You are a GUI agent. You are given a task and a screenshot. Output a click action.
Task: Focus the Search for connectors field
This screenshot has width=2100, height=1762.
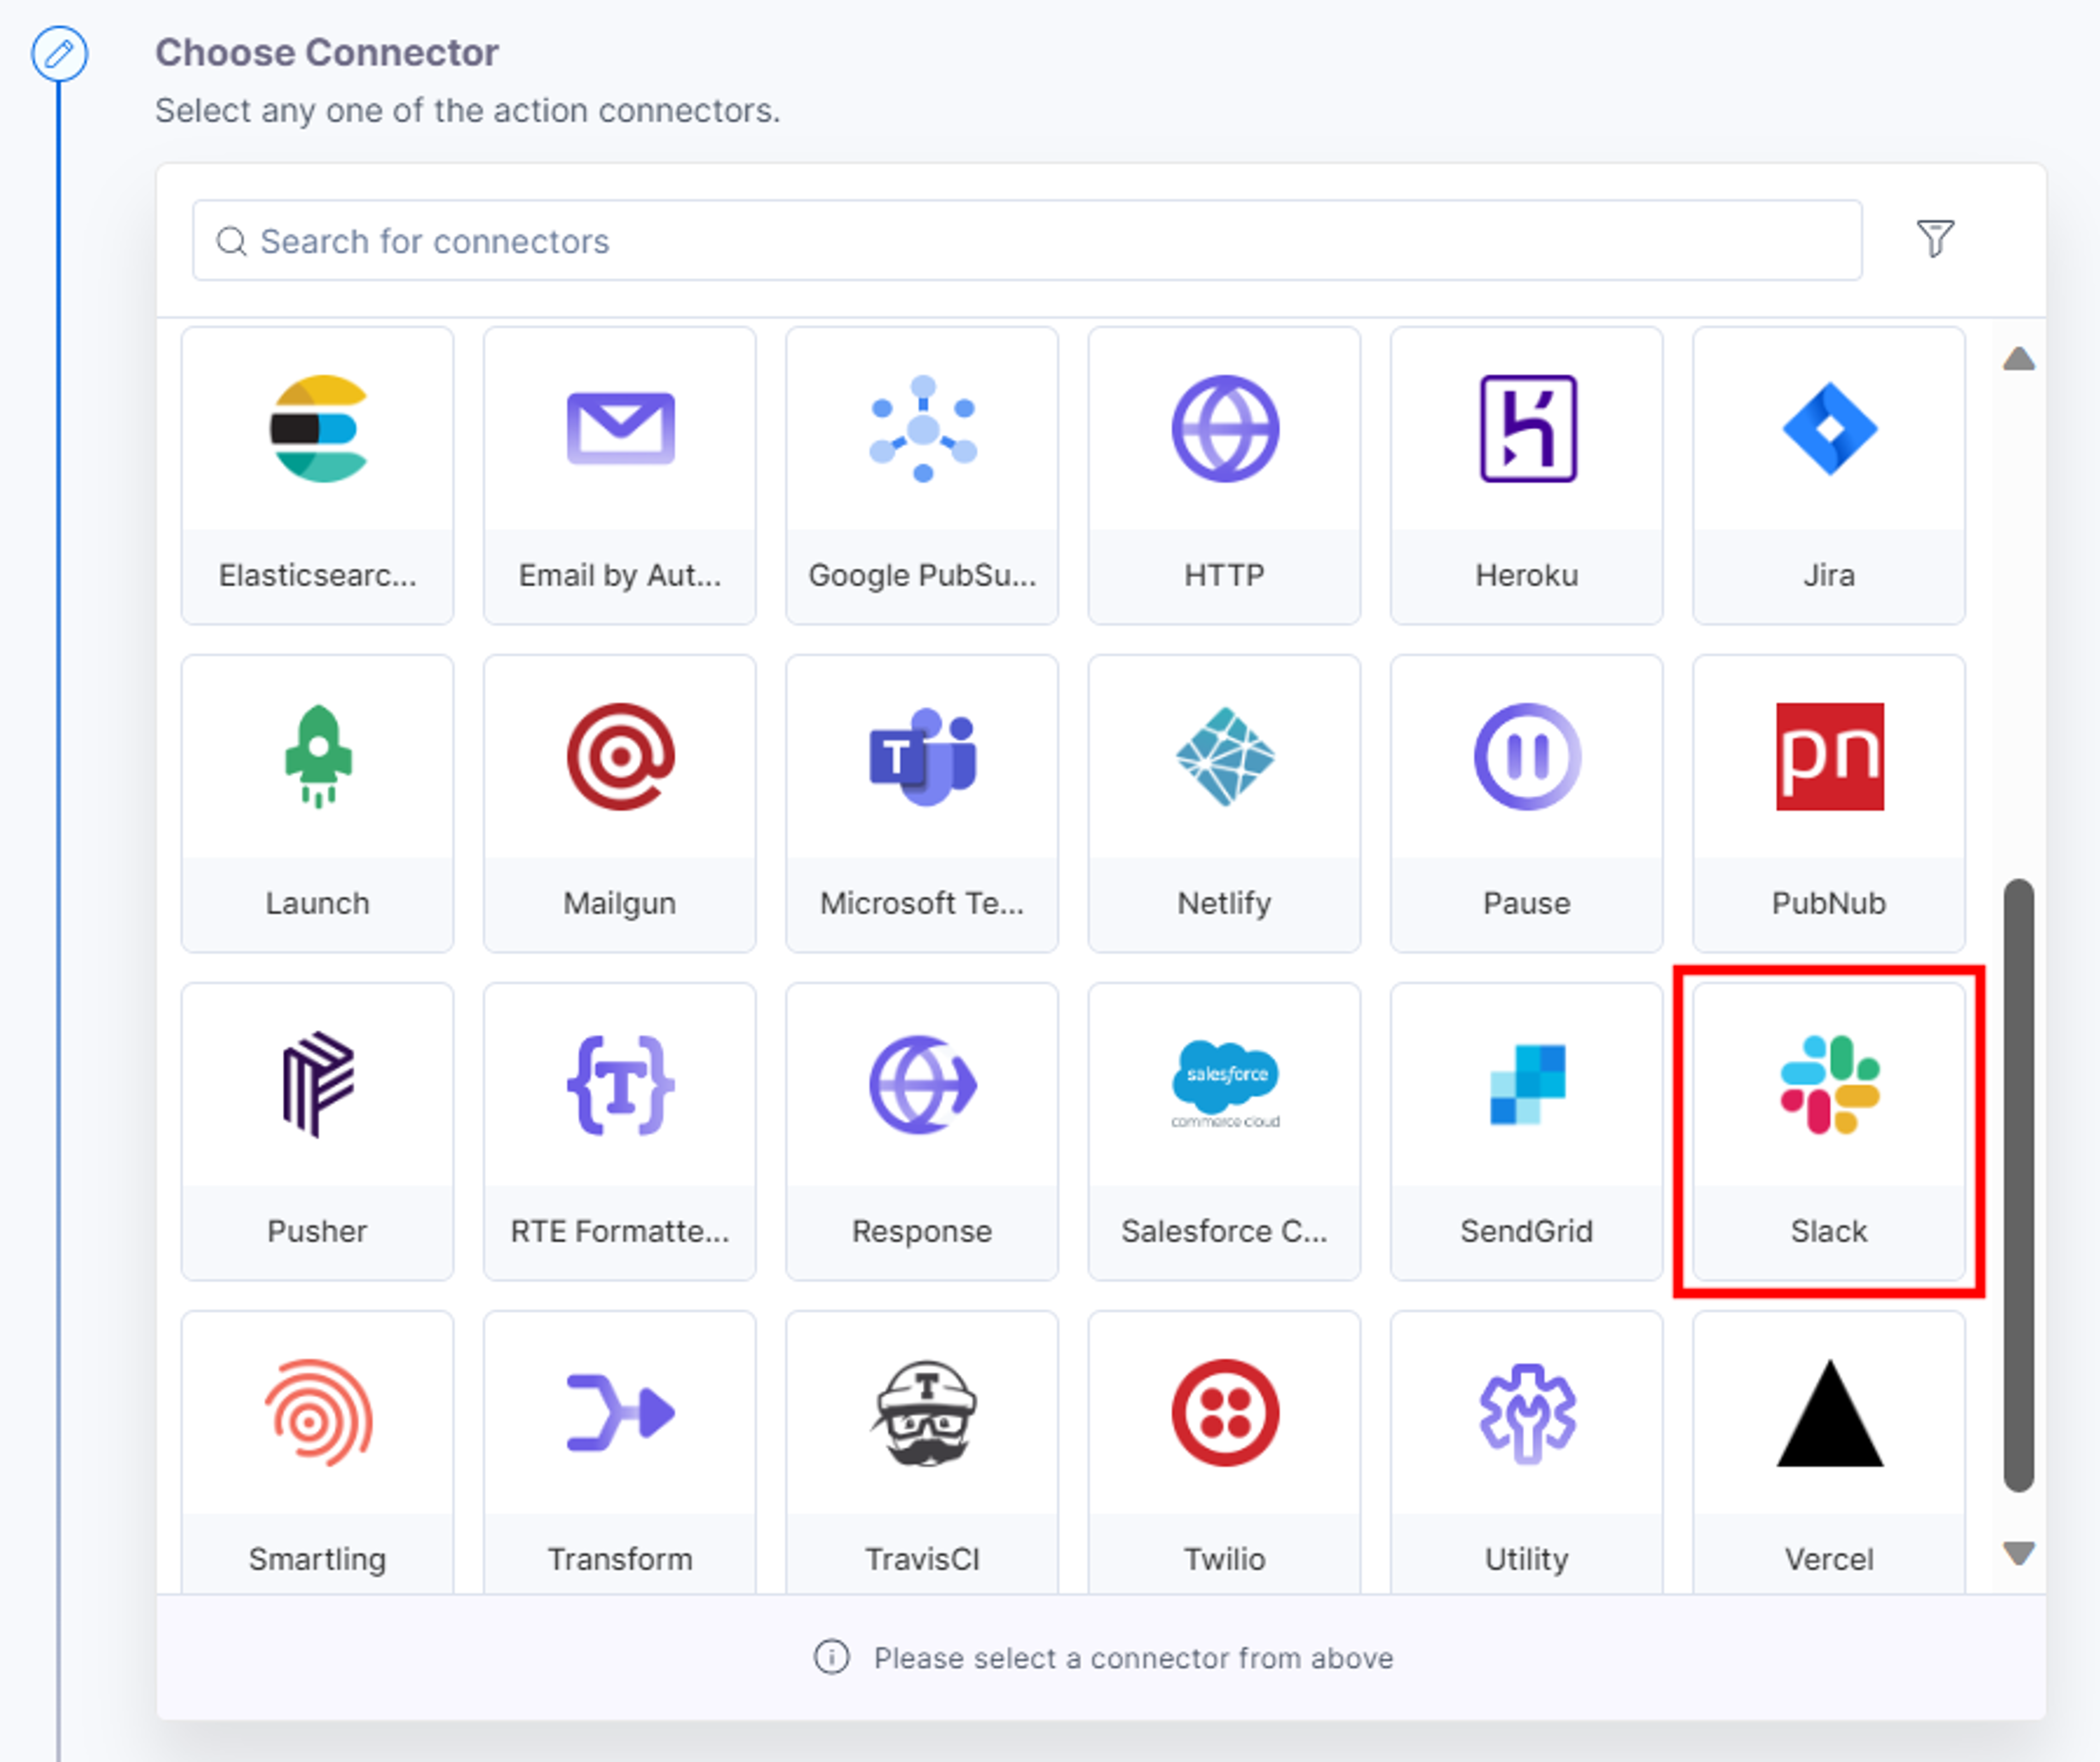coord(1027,240)
